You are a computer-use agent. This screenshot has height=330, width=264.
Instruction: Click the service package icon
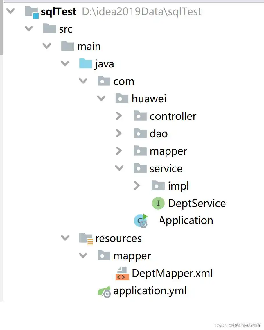coord(140,168)
